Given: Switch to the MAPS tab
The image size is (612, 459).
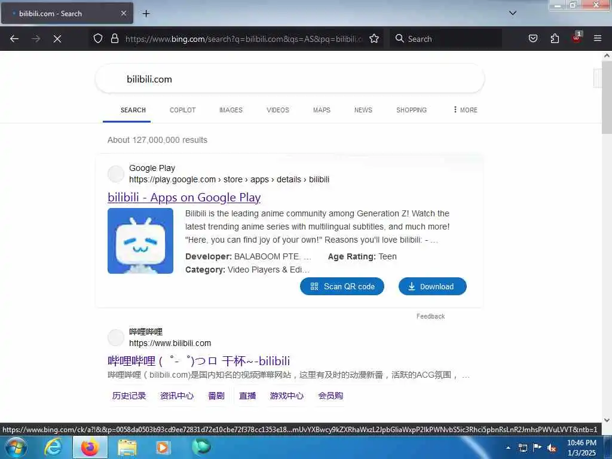Looking at the screenshot, I should 322,110.
